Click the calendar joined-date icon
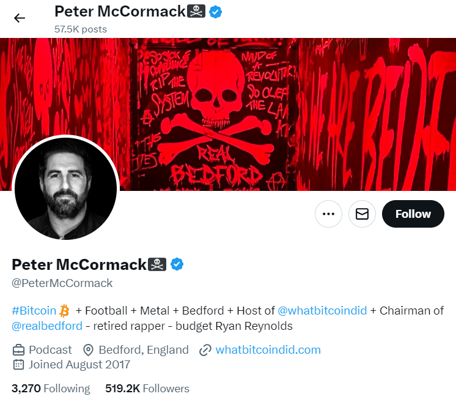The width and height of the screenshot is (456, 399). 18,365
